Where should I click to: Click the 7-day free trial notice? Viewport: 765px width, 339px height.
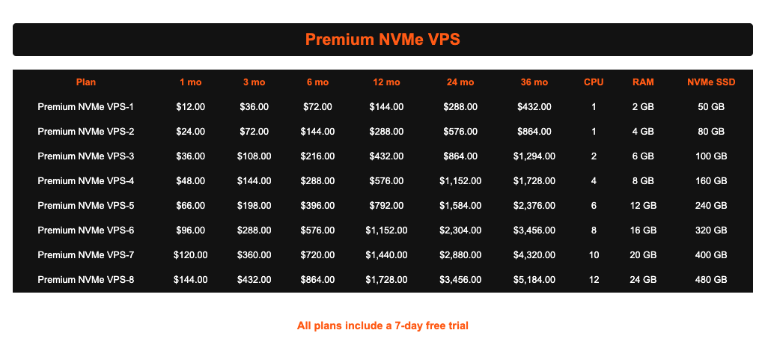point(382,326)
